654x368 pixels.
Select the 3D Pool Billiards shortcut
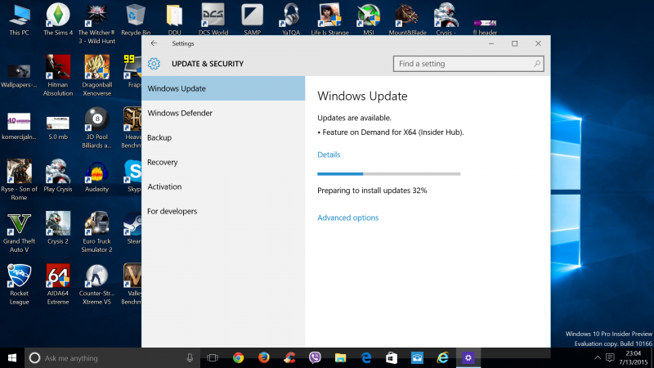pyautogui.click(x=96, y=128)
